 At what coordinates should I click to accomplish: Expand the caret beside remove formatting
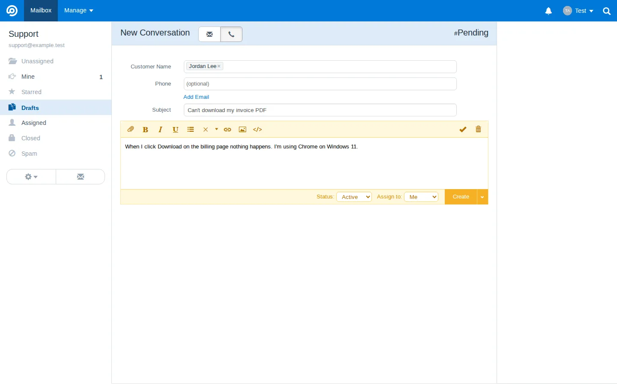(x=216, y=129)
